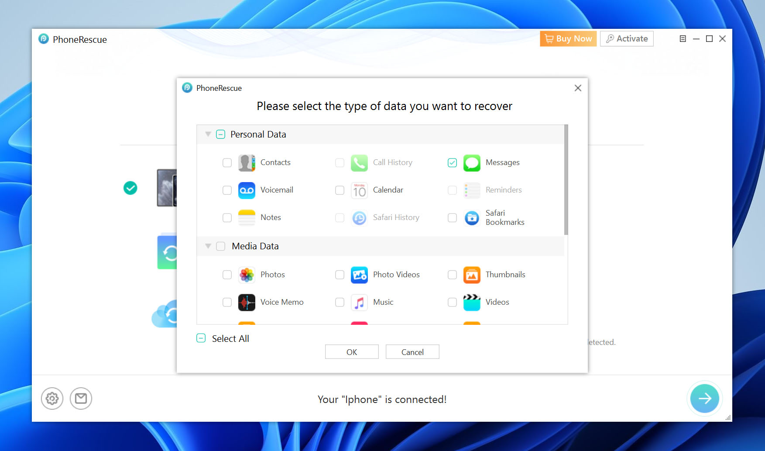Viewport: 765px width, 451px height.
Task: Click the orange Thumbnails icon
Action: point(472,275)
